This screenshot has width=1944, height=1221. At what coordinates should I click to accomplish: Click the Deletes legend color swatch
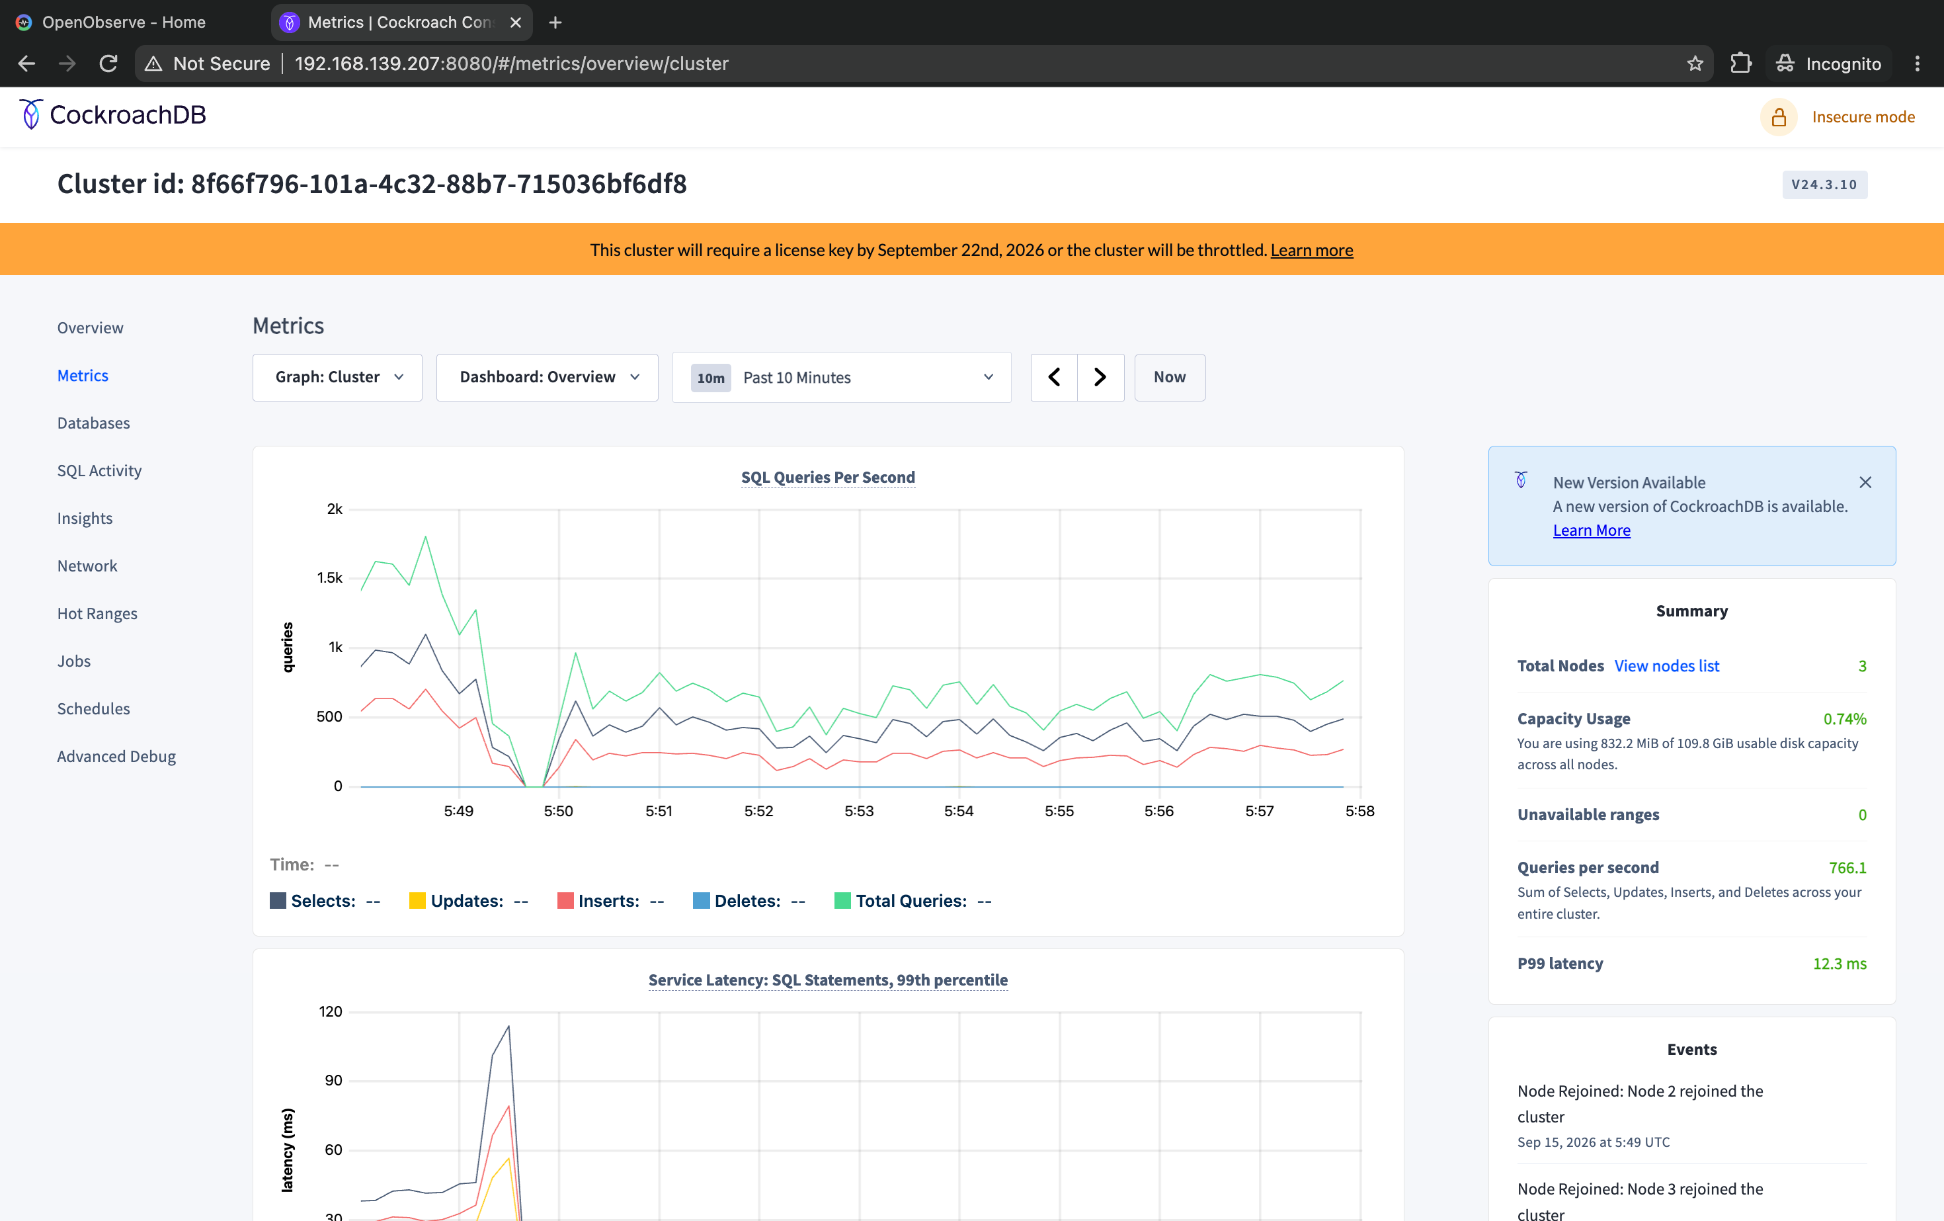[x=701, y=900]
